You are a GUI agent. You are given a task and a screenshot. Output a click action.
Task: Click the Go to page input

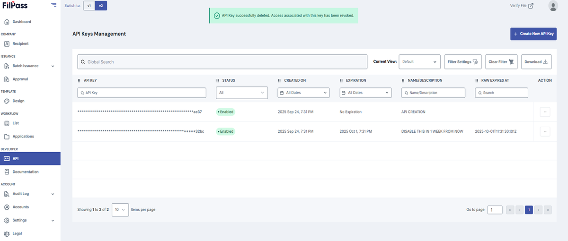(x=495, y=209)
